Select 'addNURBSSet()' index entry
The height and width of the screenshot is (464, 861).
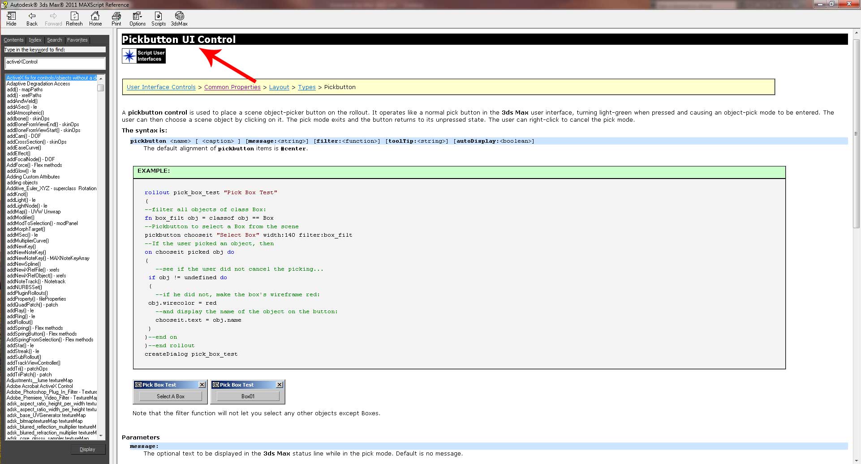[24, 287]
